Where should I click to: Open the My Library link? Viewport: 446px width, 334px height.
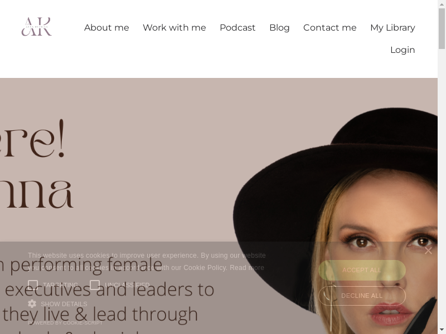click(x=392, y=27)
